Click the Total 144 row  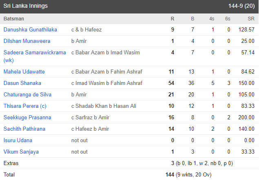click(x=129, y=175)
